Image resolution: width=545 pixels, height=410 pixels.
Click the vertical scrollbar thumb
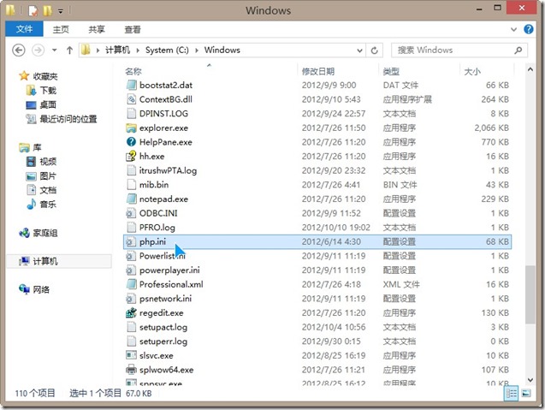(x=530, y=295)
